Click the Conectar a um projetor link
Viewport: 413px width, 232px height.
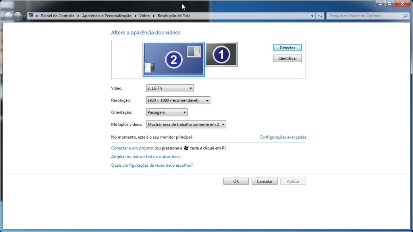(x=131, y=148)
